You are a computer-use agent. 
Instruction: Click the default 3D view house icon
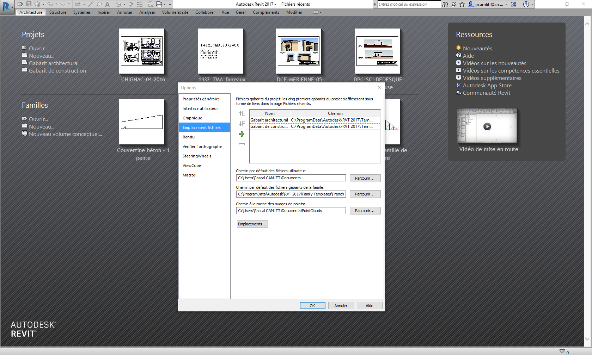118,4
